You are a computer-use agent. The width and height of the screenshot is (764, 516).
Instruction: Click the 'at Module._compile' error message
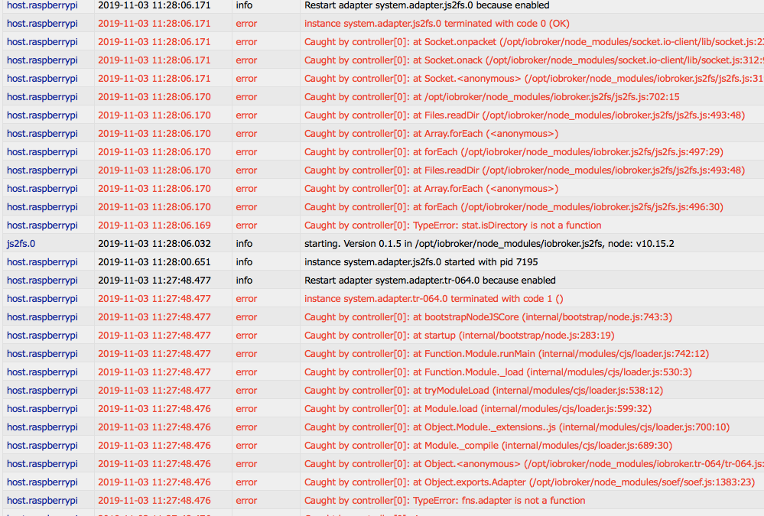coord(488,446)
